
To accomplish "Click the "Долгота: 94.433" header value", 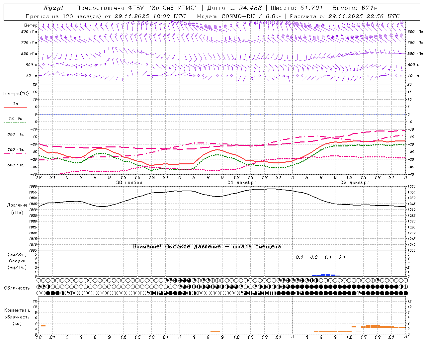I will coord(234,8).
